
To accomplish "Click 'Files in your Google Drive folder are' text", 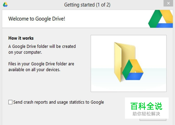I will [41, 64].
